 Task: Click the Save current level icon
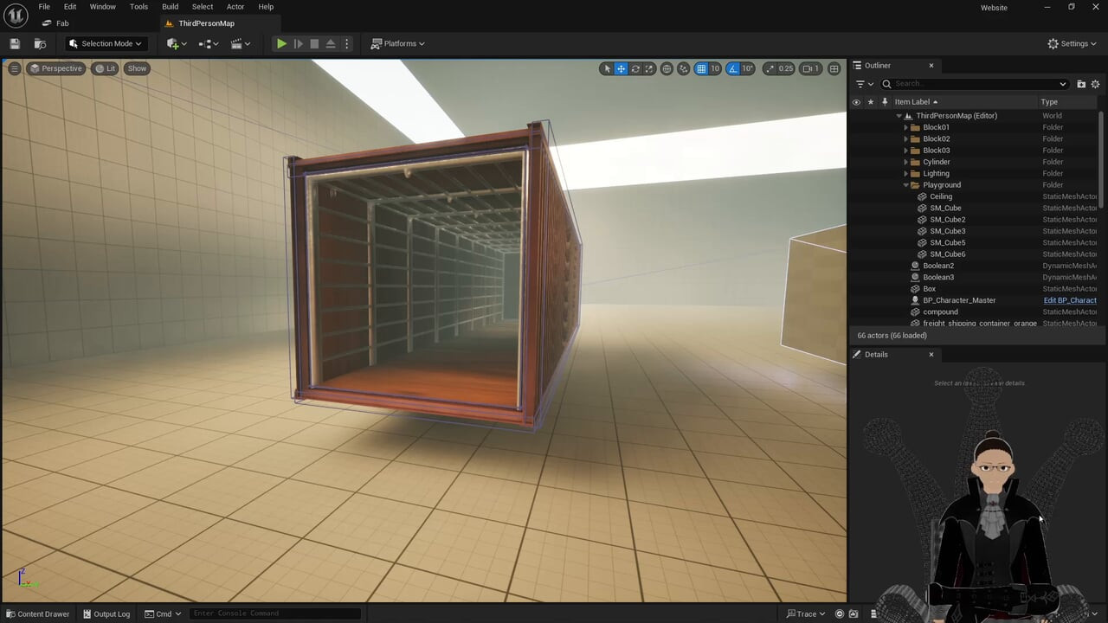tap(15, 43)
